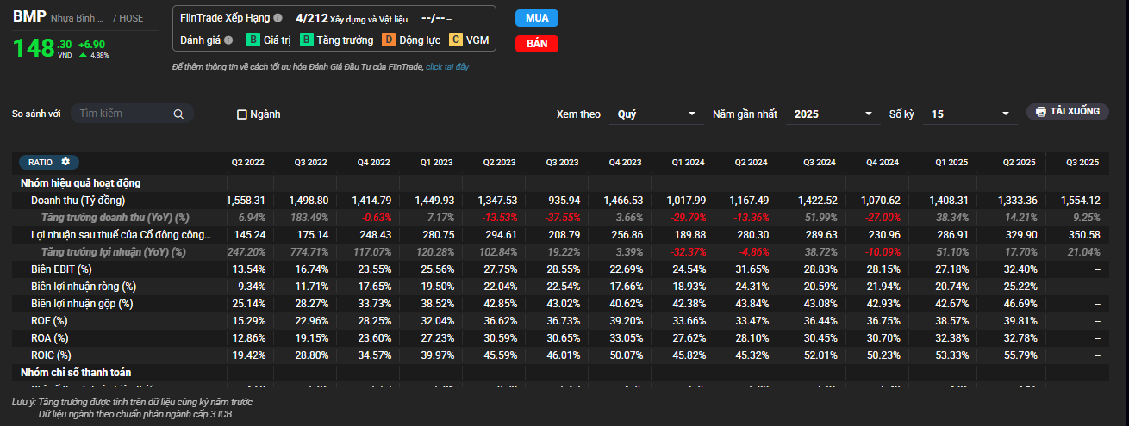The image size is (1129, 426).
Task: Open the RATIO gear settings icon
Action: click(x=65, y=162)
